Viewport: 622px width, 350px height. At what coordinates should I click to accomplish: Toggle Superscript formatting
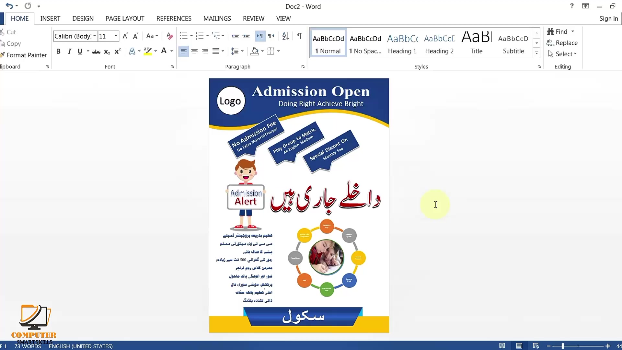[x=118, y=51]
